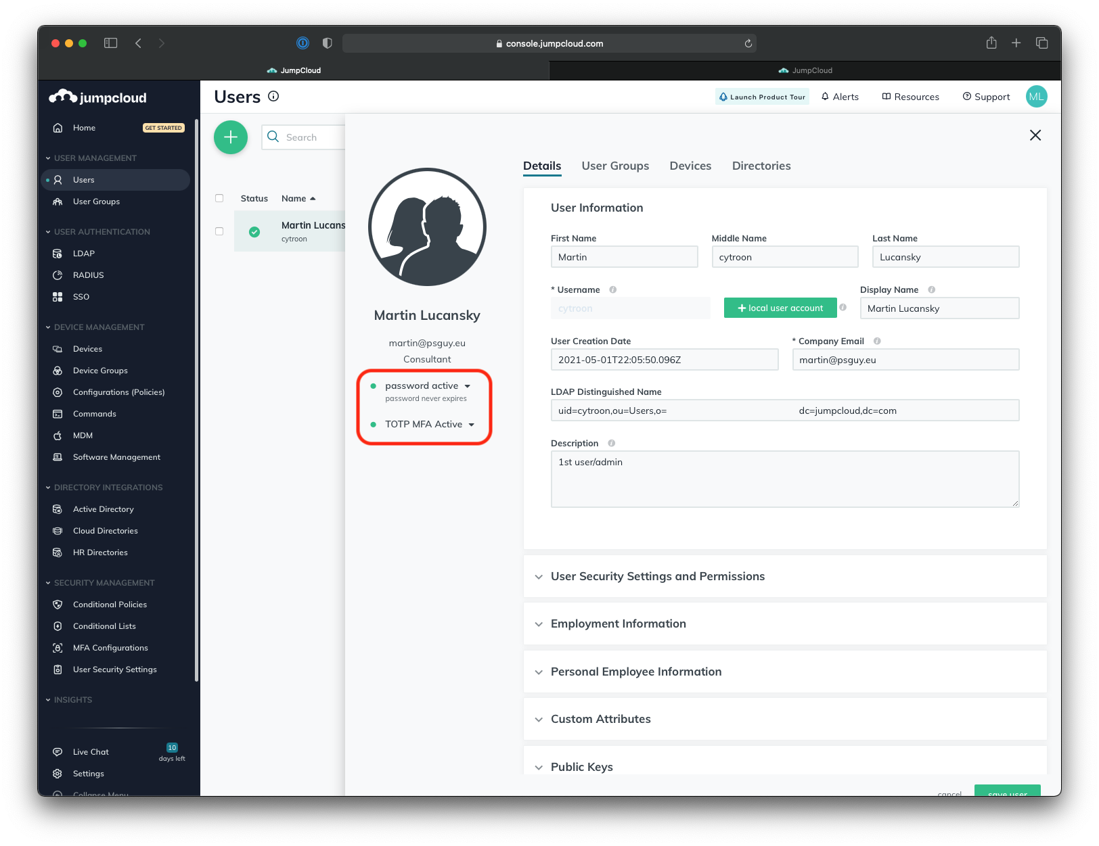Click Safari's back navigation arrow
Viewport: 1099px width, 846px height.
pos(138,43)
